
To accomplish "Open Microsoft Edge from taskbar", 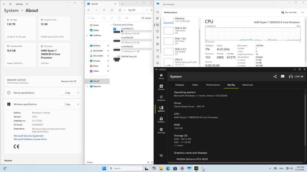I will tap(168, 168).
